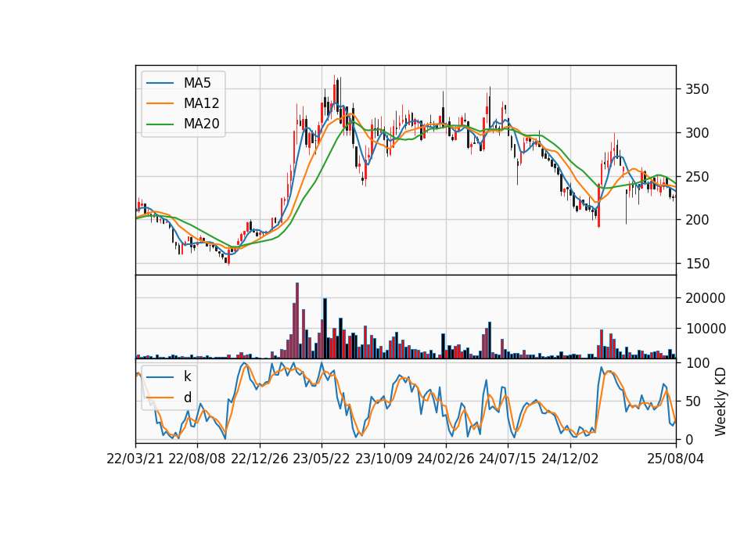Click the Weekly KD axis title

720,402
